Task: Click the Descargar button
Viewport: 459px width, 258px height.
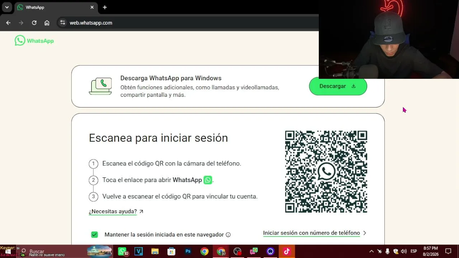Action: click(x=338, y=86)
